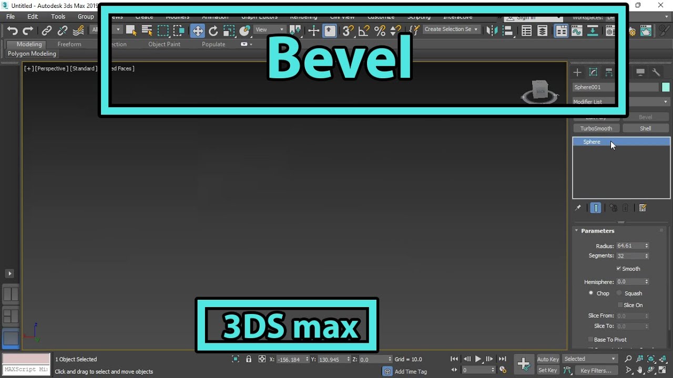The width and height of the screenshot is (673, 378).
Task: Step to previous frame
Action: pos(467,359)
